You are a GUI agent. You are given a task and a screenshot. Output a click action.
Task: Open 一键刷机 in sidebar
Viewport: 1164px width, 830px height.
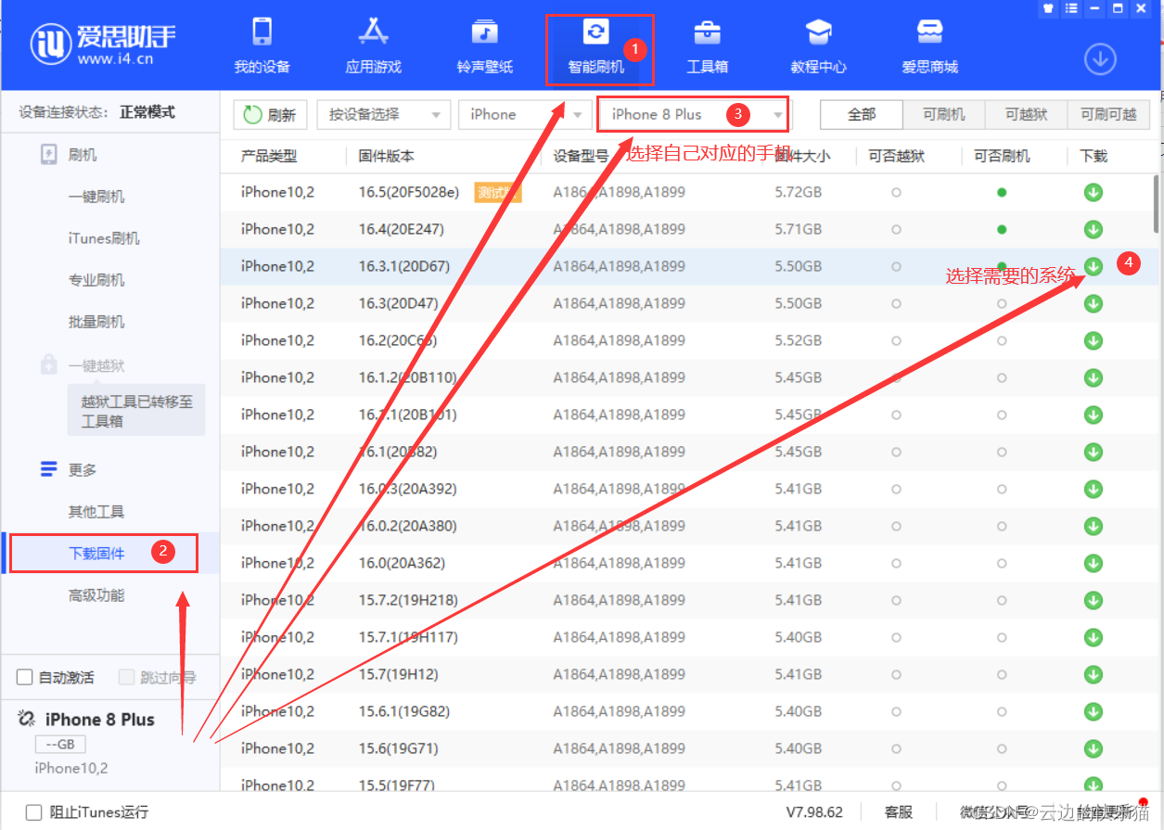coord(96,197)
